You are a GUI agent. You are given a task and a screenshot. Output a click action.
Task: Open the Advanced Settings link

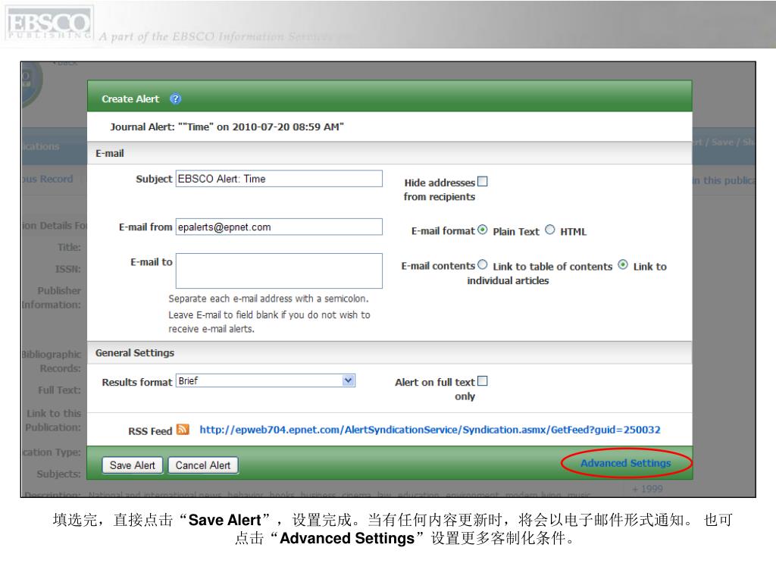click(x=625, y=463)
